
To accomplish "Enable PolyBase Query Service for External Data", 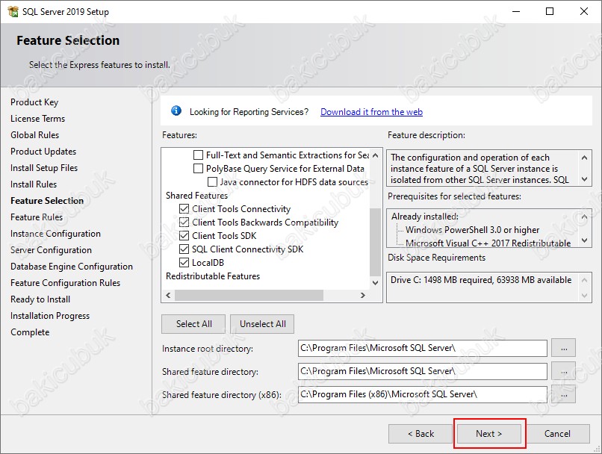I will tap(198, 169).
